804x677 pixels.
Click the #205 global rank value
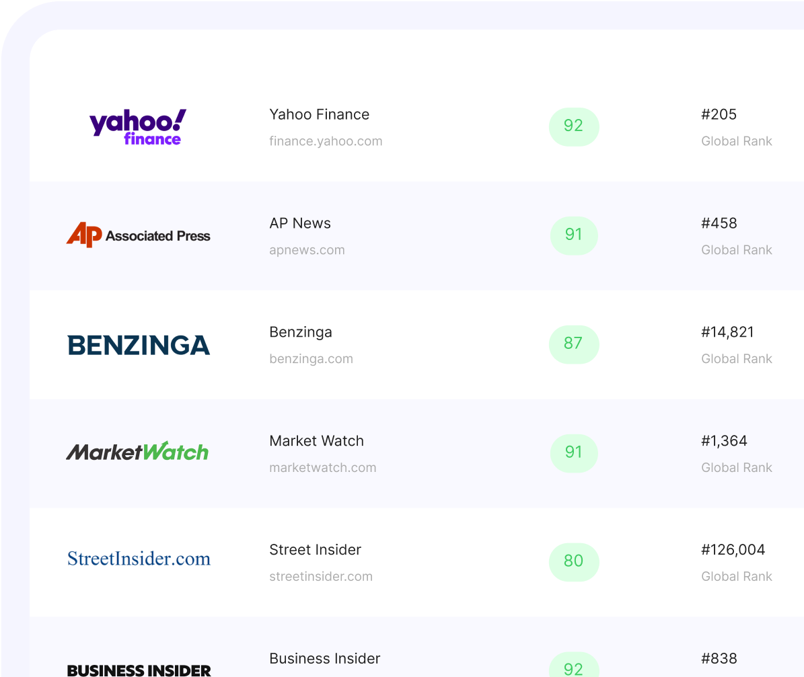(719, 114)
